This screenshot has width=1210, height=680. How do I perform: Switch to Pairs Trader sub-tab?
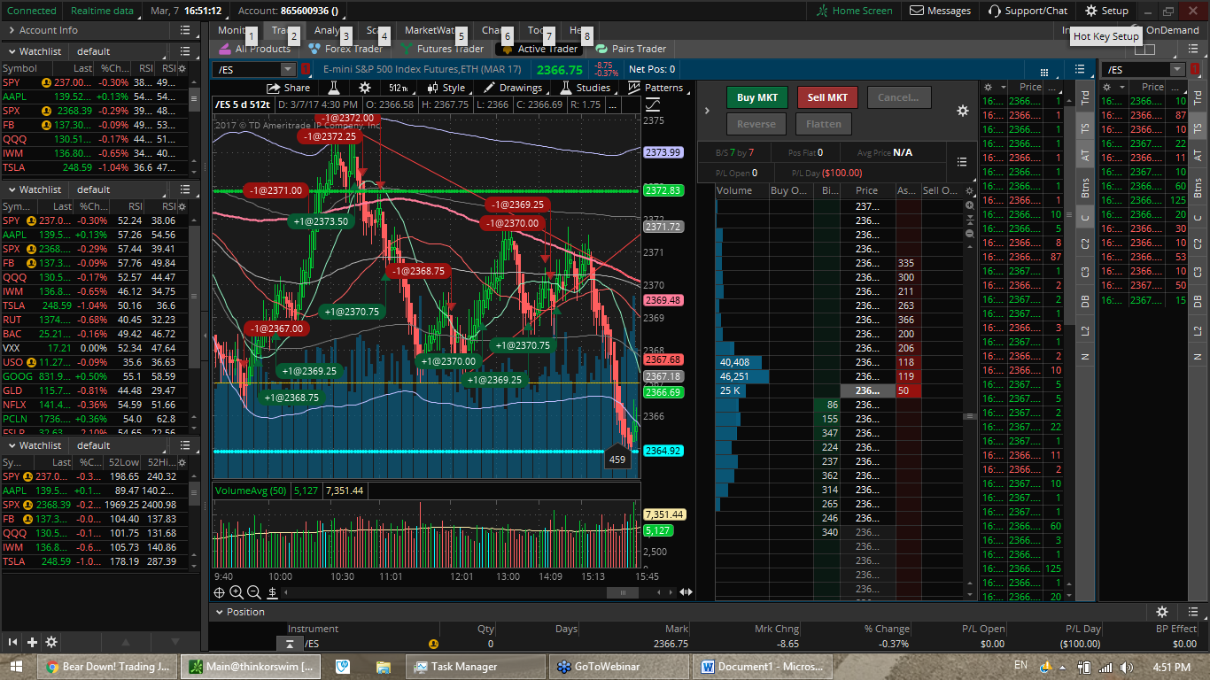[x=631, y=49]
